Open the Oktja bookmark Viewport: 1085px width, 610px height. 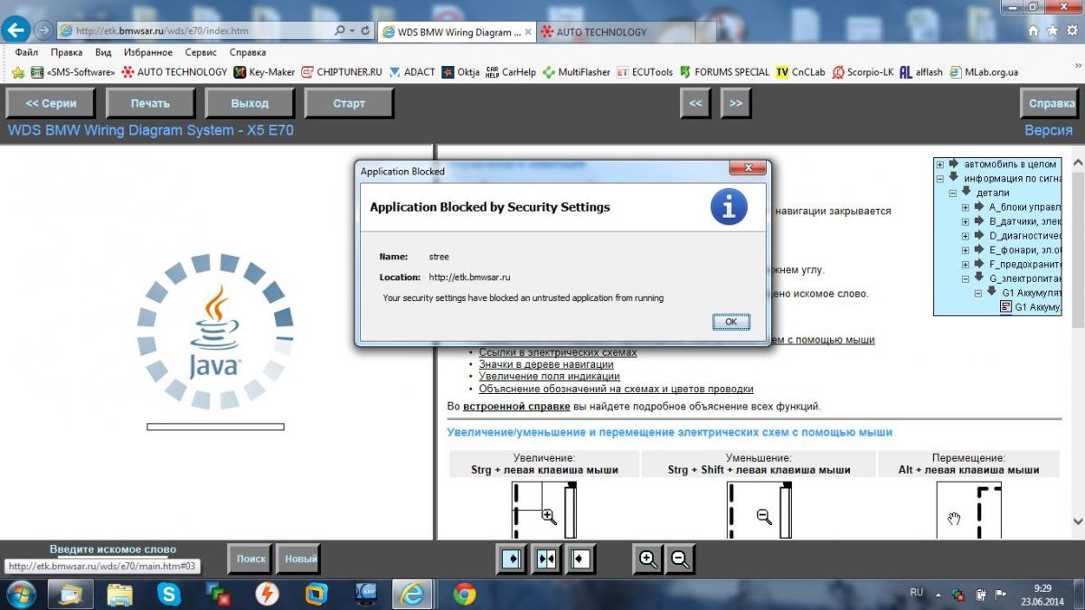tap(461, 72)
